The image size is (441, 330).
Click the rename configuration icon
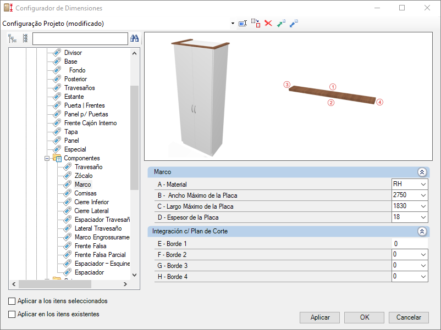point(242,24)
